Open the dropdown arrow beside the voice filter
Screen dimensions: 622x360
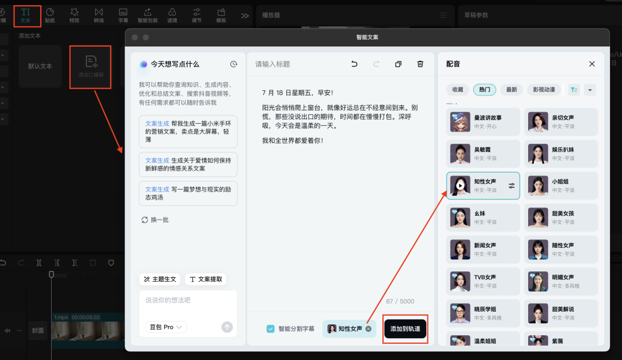(x=591, y=89)
